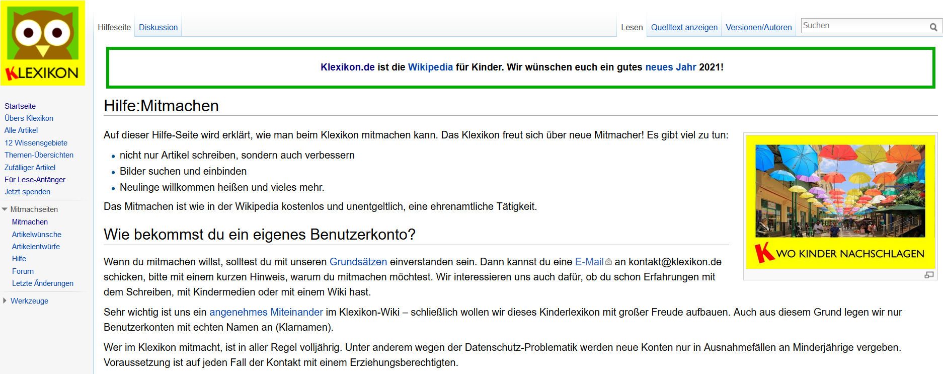Image resolution: width=943 pixels, height=374 pixels.
Task: Open the Diskussion tab
Action: click(x=159, y=27)
